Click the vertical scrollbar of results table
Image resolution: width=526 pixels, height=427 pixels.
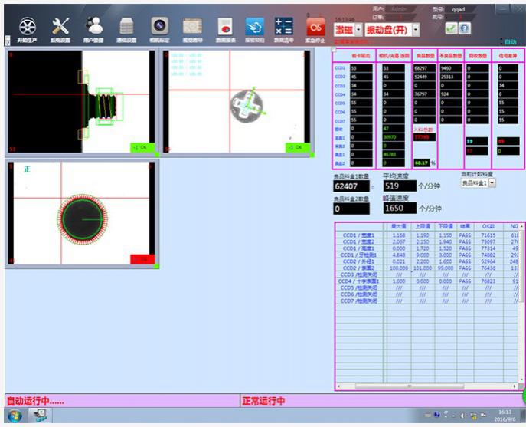pos(521,265)
